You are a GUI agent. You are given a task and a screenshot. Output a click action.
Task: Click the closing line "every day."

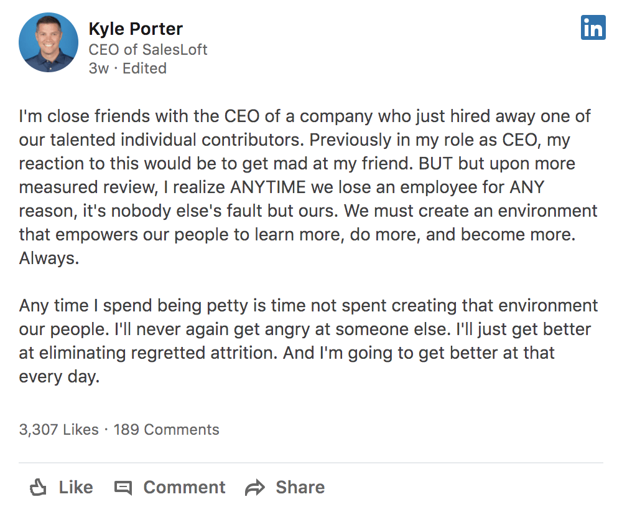[x=59, y=377]
